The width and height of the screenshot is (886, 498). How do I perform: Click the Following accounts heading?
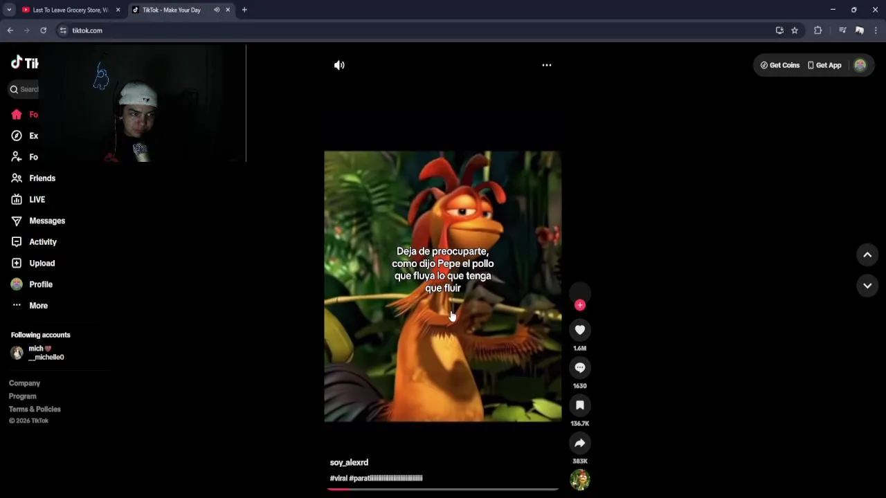click(41, 335)
